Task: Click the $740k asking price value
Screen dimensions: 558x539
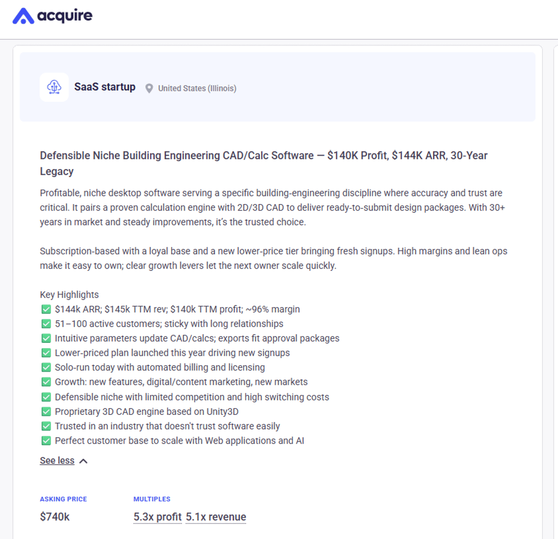Action: (54, 516)
